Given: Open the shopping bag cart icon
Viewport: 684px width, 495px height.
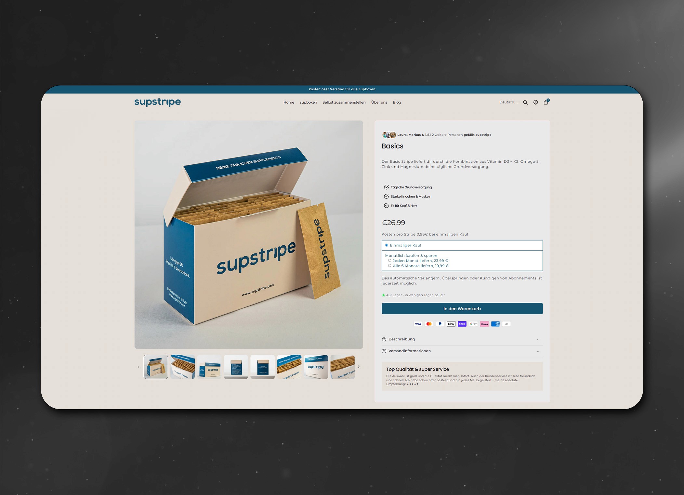Looking at the screenshot, I should coord(546,102).
